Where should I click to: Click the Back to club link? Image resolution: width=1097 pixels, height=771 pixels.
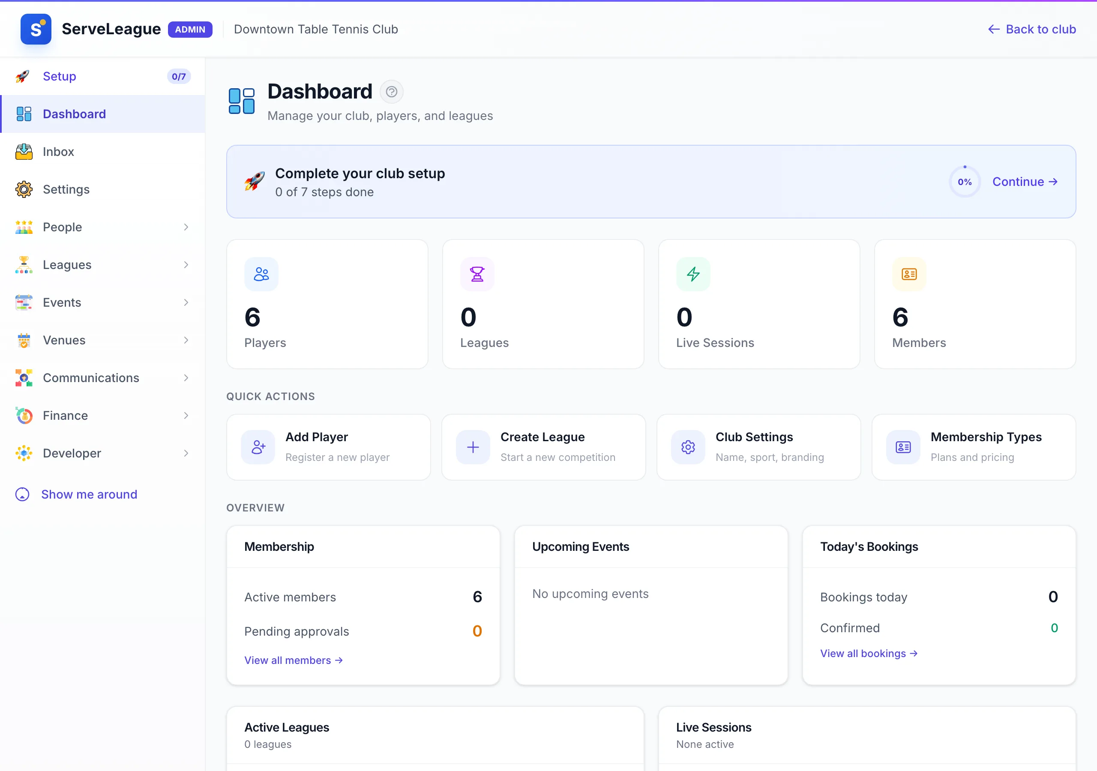(1031, 30)
